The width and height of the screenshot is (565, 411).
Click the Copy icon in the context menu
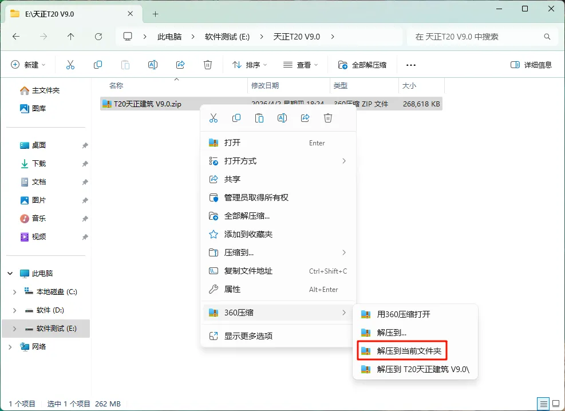pos(236,118)
